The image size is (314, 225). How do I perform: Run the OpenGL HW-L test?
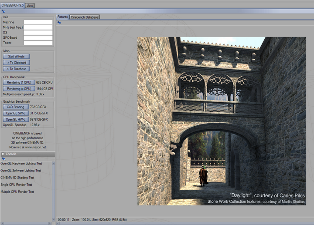(16, 119)
